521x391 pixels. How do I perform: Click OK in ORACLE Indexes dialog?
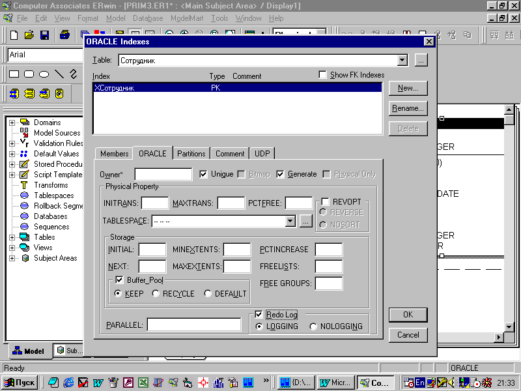[408, 315]
